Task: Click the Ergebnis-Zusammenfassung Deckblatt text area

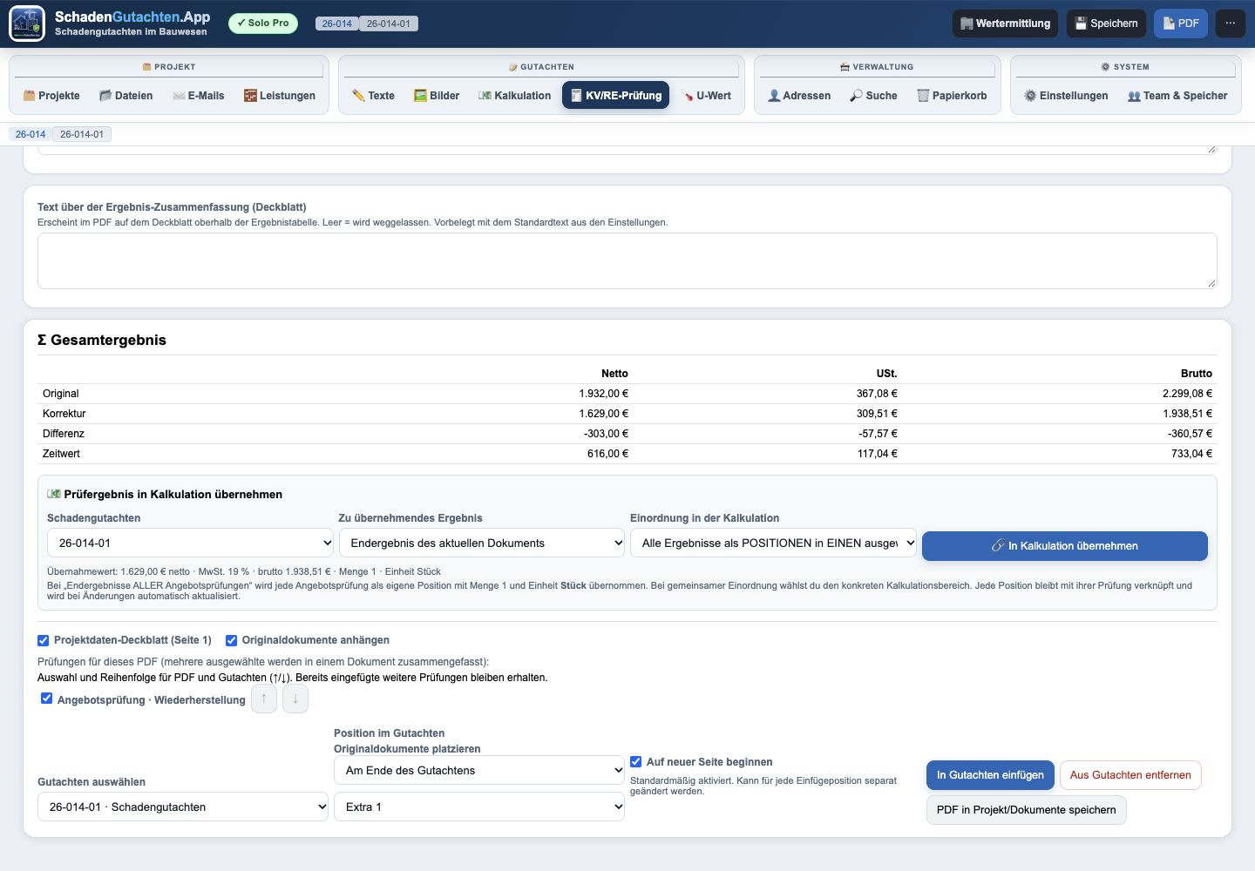Action: tap(627, 260)
